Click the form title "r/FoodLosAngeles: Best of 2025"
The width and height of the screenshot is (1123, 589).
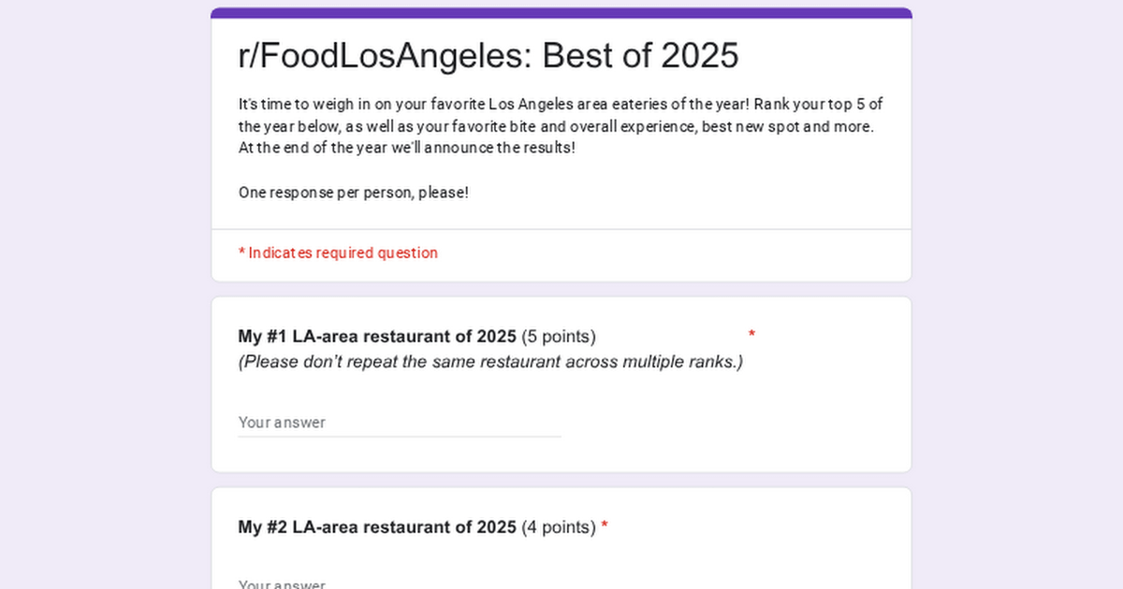tap(488, 56)
